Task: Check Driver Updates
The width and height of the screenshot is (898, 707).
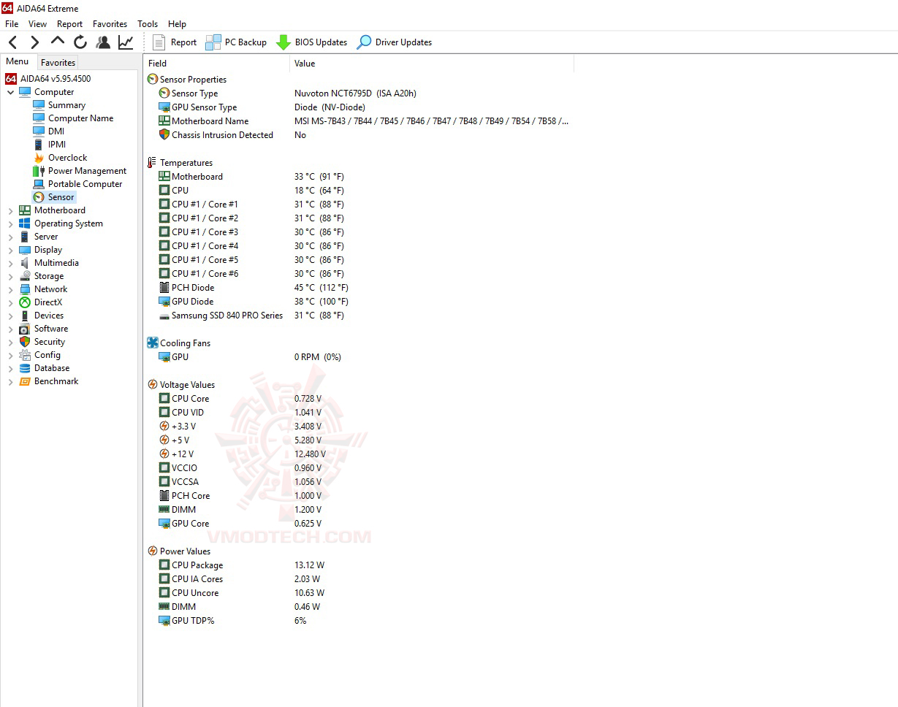Action: 394,42
